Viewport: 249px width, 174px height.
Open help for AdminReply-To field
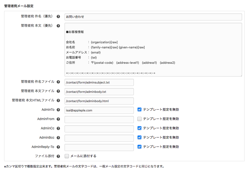58,147
